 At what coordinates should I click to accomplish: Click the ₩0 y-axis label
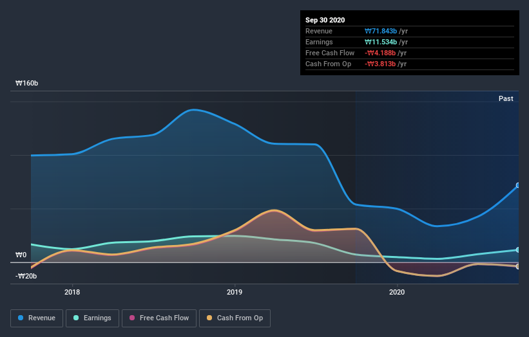pos(21,255)
